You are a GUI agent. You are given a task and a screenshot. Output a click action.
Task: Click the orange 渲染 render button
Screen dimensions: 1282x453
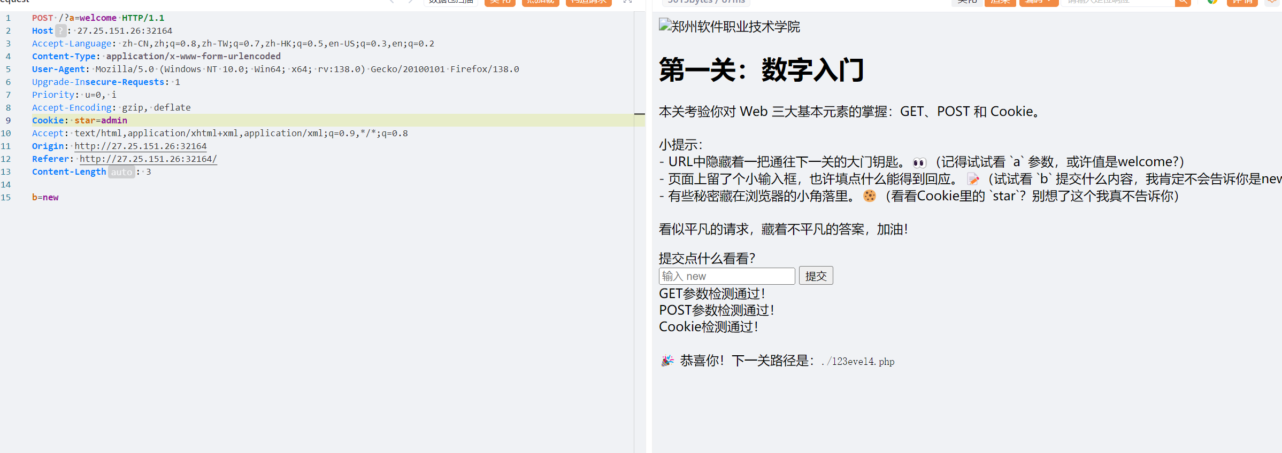click(1000, 2)
